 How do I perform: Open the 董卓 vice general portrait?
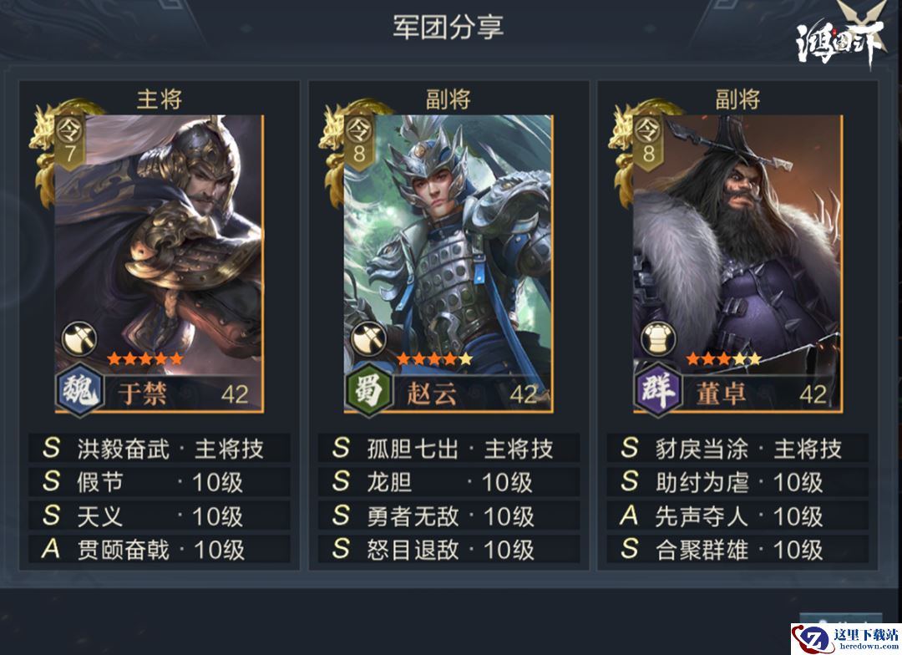coord(738,264)
